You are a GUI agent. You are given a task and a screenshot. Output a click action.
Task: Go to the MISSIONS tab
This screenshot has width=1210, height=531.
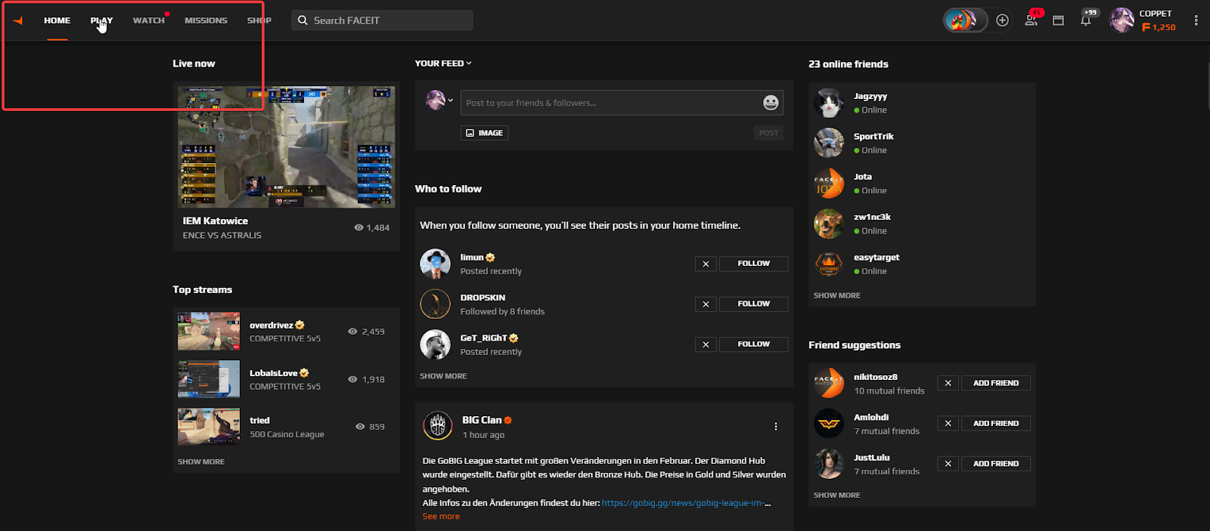(x=206, y=20)
